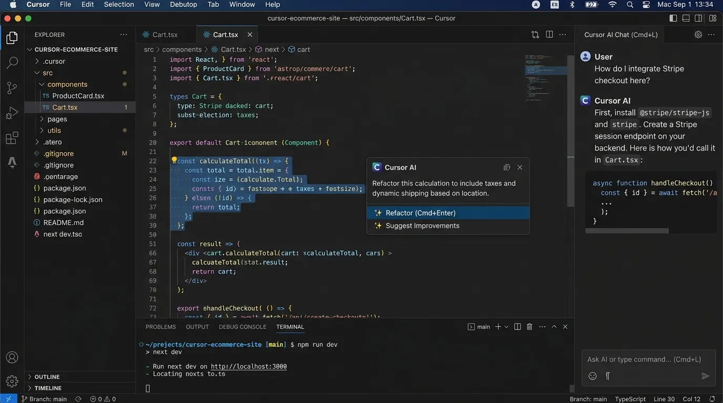This screenshot has width=723, height=403.
Task: Open terminal panel more actions ellipsis
Action: click(x=542, y=326)
